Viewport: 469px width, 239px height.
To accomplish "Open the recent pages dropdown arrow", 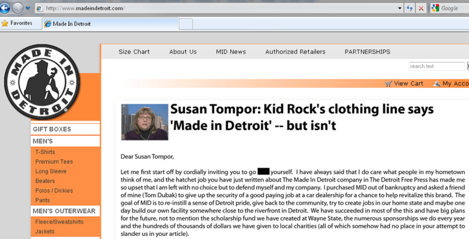I will click(x=28, y=9).
